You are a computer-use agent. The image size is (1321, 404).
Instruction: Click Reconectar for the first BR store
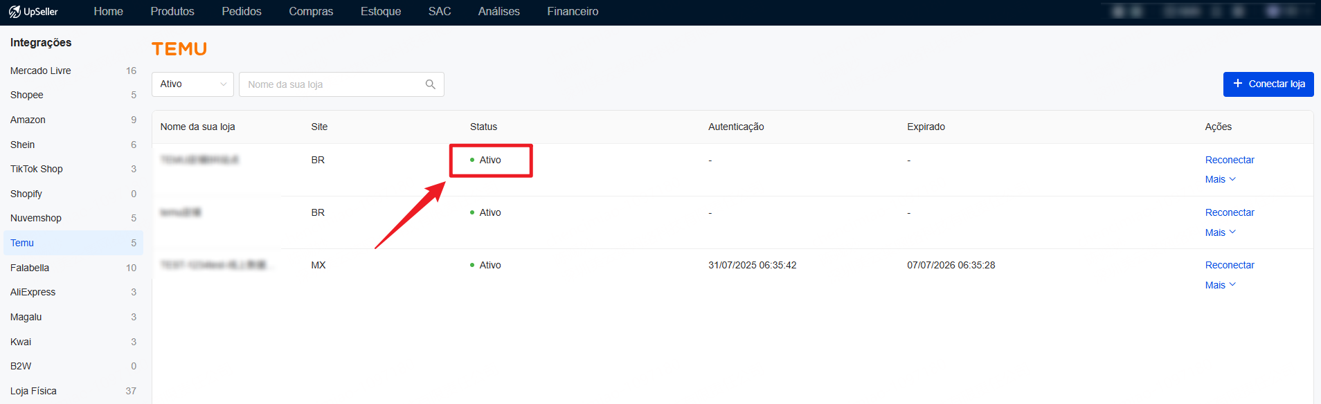[1230, 160]
